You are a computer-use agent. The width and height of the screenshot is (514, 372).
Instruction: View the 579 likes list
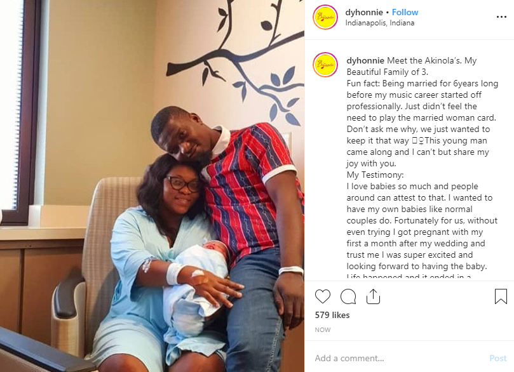332,315
